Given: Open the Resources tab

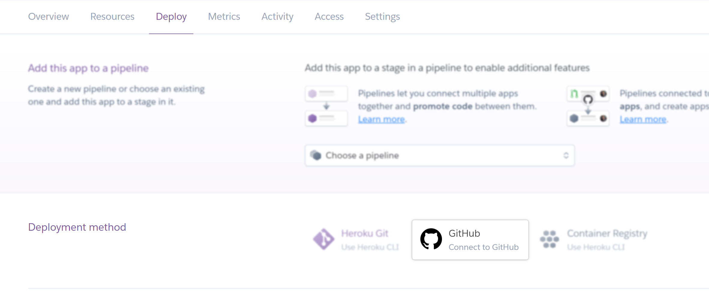Looking at the screenshot, I should pyautogui.click(x=112, y=16).
